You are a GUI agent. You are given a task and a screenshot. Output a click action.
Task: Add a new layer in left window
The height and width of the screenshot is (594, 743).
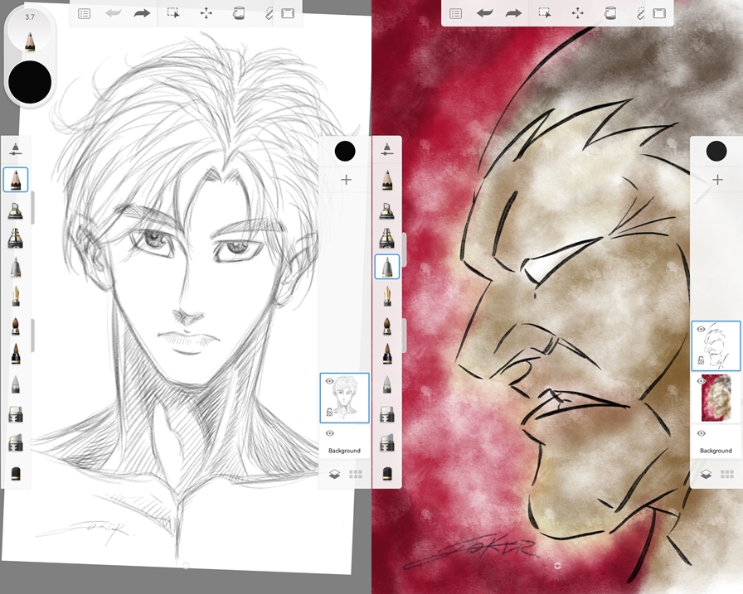tap(346, 180)
